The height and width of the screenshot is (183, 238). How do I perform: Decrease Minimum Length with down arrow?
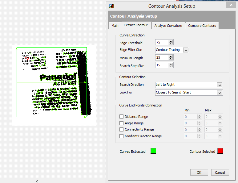pyautogui.click(x=171, y=59)
